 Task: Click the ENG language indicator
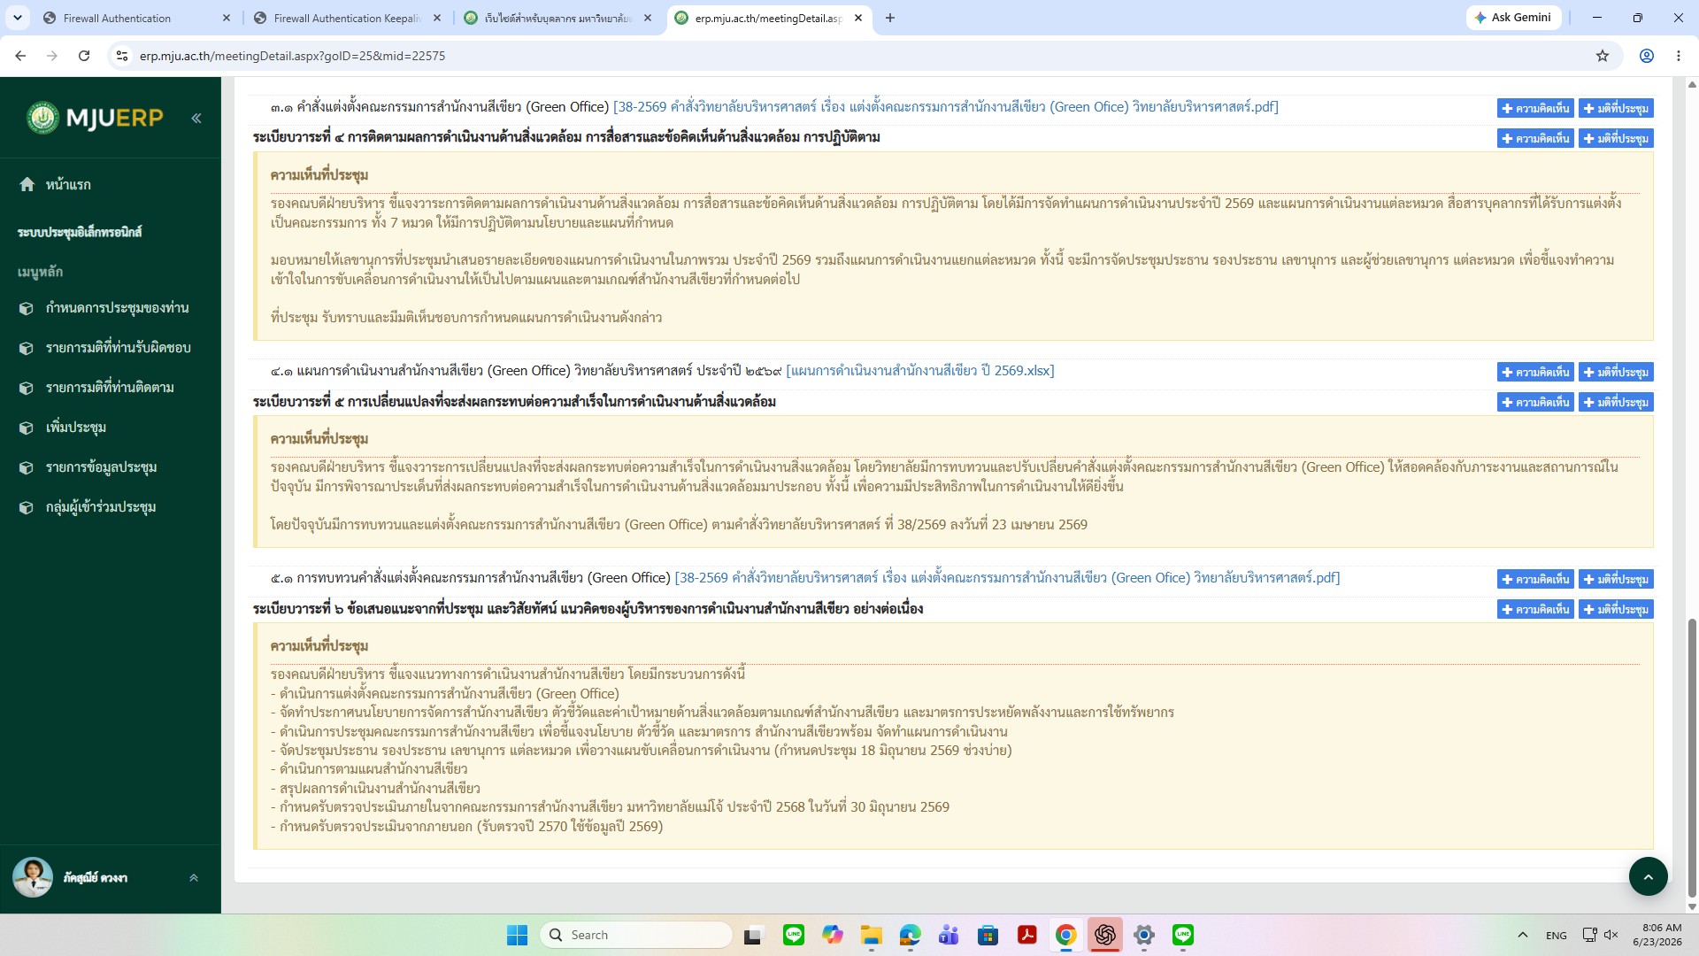(x=1557, y=935)
